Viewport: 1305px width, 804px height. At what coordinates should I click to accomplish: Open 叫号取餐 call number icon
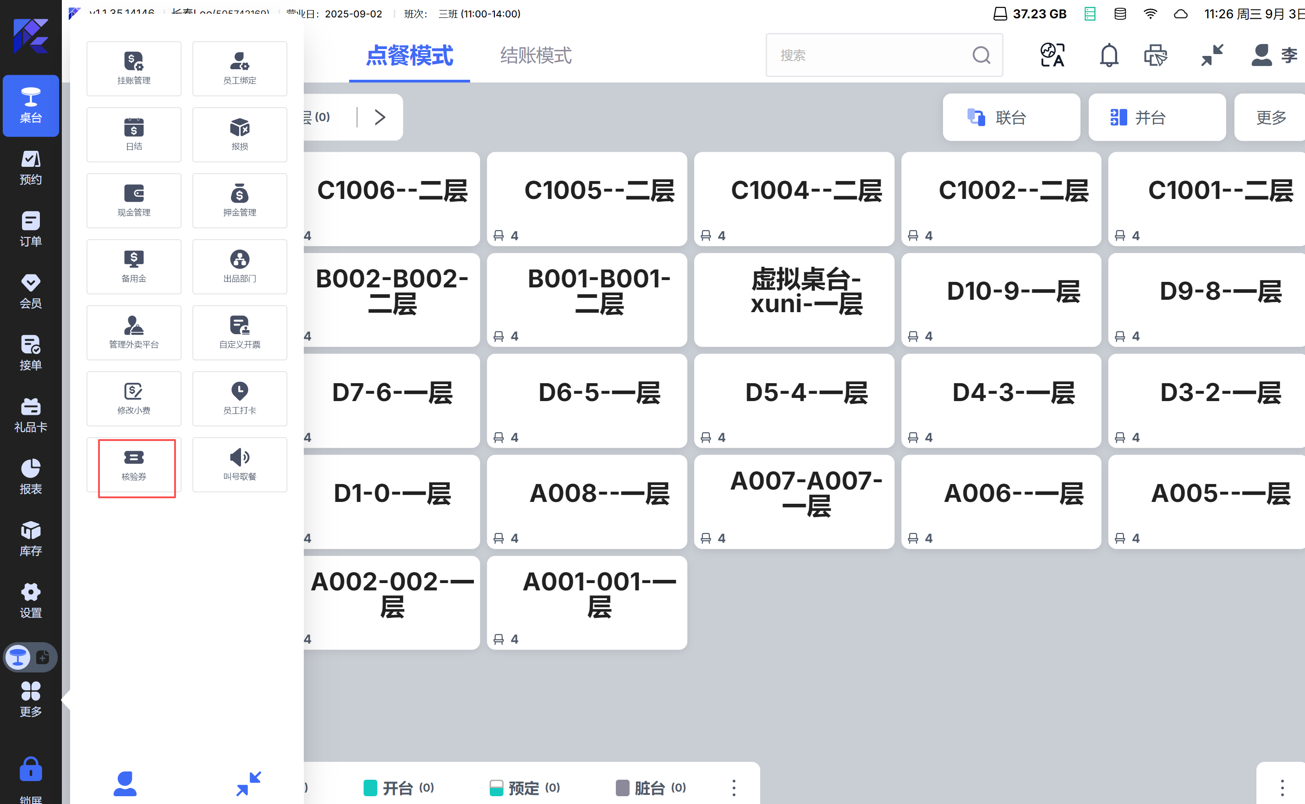239,465
